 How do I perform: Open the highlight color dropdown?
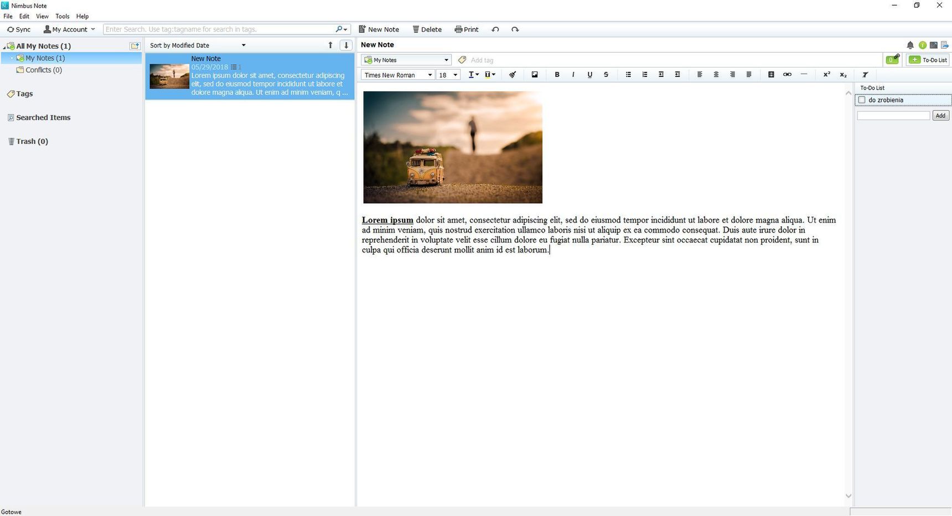click(x=490, y=75)
